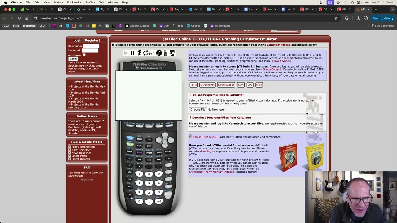This screenshot has height=223, width=397.
Task: Pause the calculator emulator
Action: pyautogui.click(x=132, y=53)
